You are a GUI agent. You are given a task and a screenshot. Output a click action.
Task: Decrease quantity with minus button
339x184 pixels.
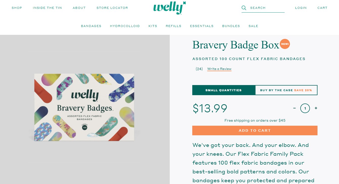click(x=294, y=108)
